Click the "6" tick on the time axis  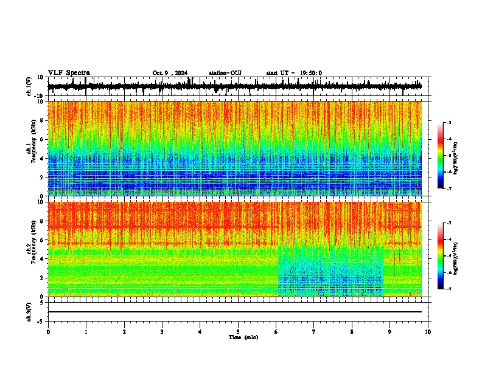pos(276,332)
